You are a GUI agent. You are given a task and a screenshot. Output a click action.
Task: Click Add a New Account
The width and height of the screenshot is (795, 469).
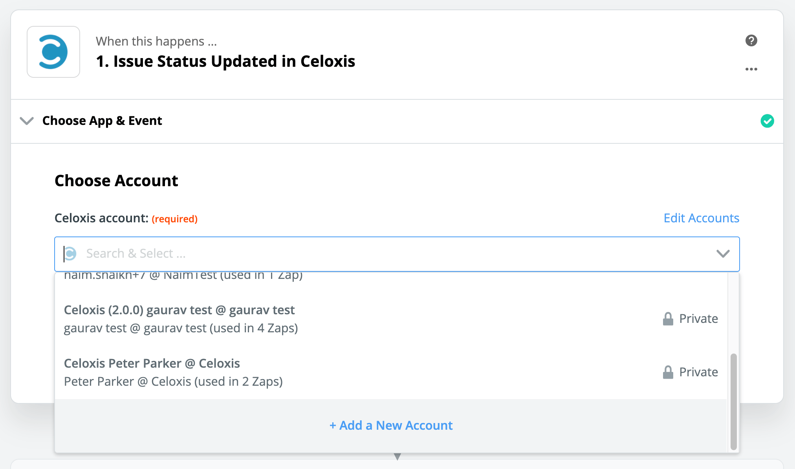click(391, 425)
